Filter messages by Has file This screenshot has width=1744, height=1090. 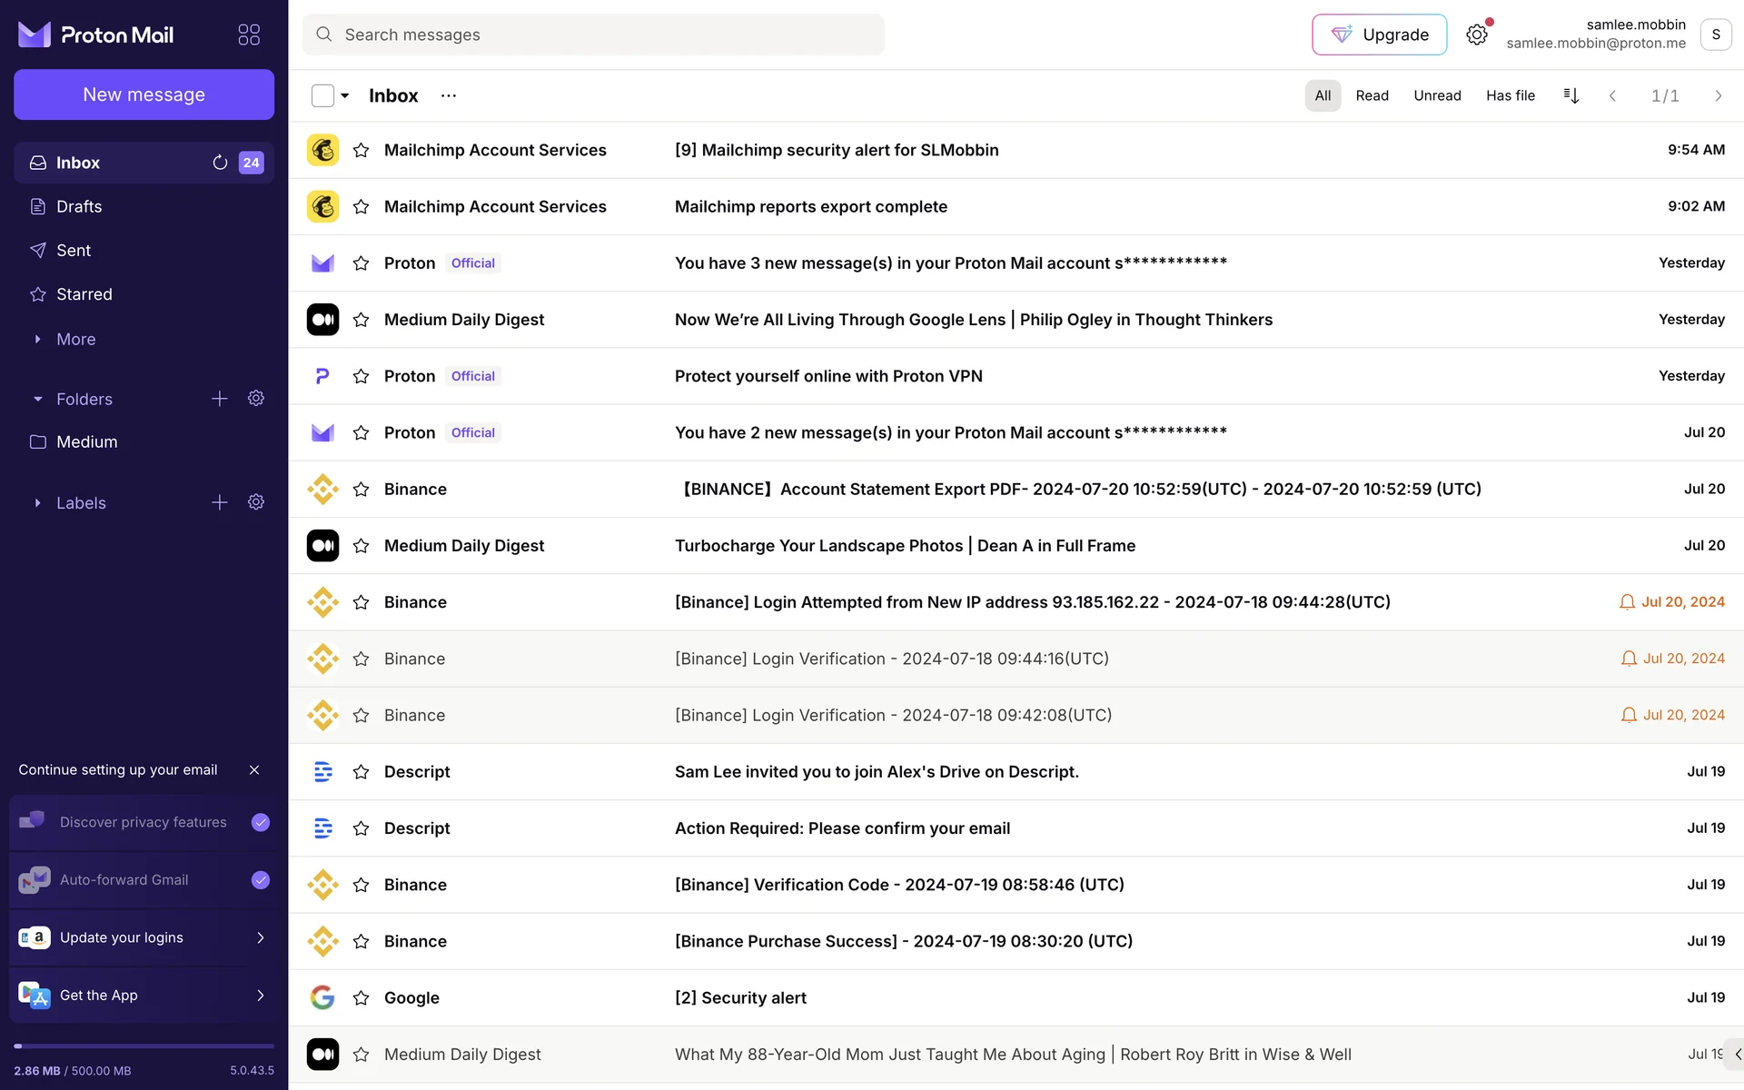tap(1510, 95)
